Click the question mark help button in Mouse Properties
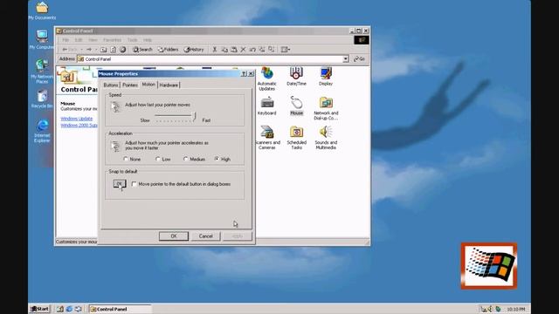The image size is (559, 314). click(244, 73)
